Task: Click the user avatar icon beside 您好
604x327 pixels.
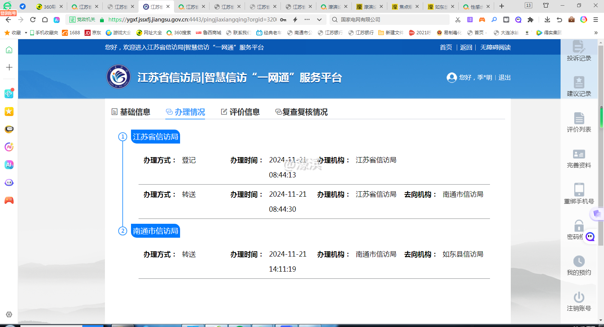Action: pos(452,77)
